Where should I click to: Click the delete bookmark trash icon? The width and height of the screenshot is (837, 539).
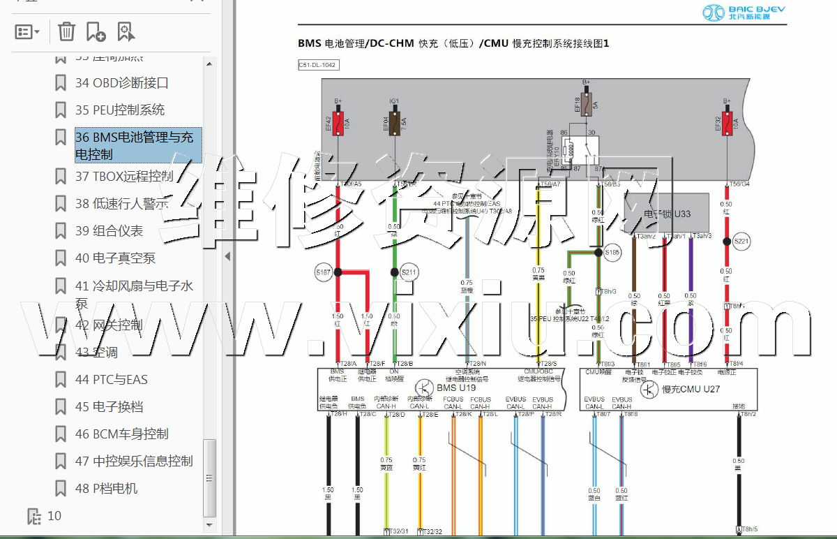(66, 31)
